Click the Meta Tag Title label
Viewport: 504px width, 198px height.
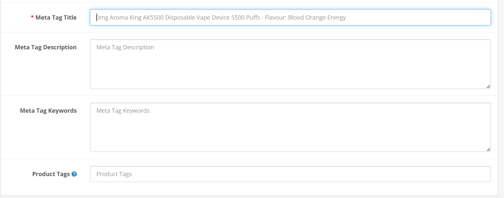(56, 17)
